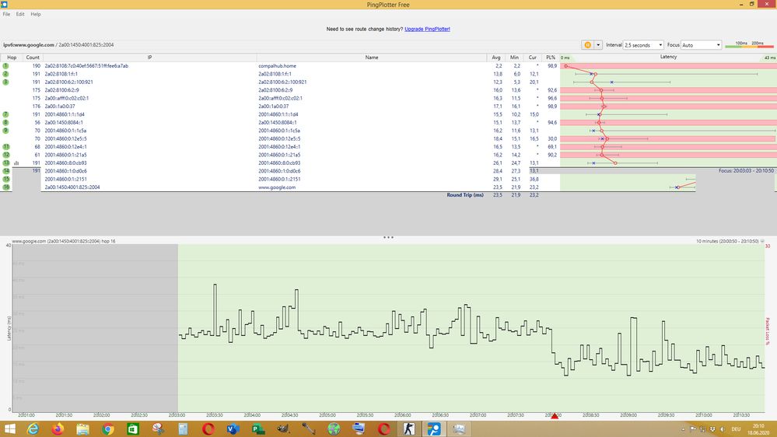Click the small graph icon on hop 13 row

point(16,163)
